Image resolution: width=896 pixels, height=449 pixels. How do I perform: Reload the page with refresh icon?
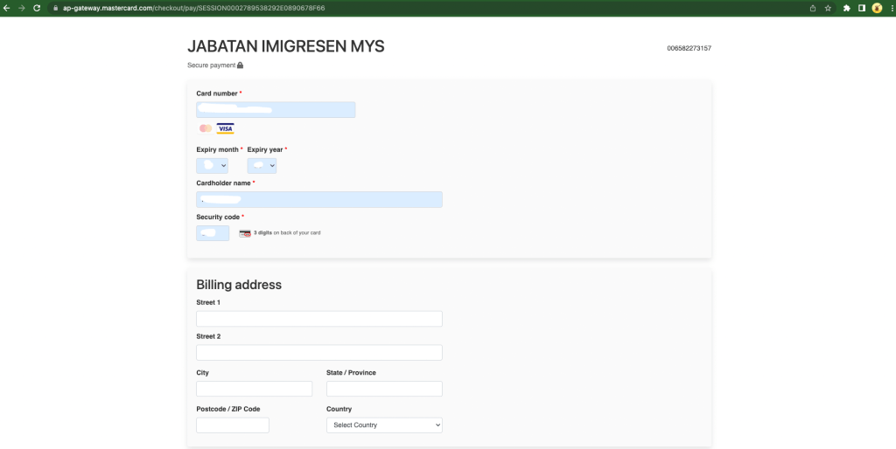tap(37, 8)
